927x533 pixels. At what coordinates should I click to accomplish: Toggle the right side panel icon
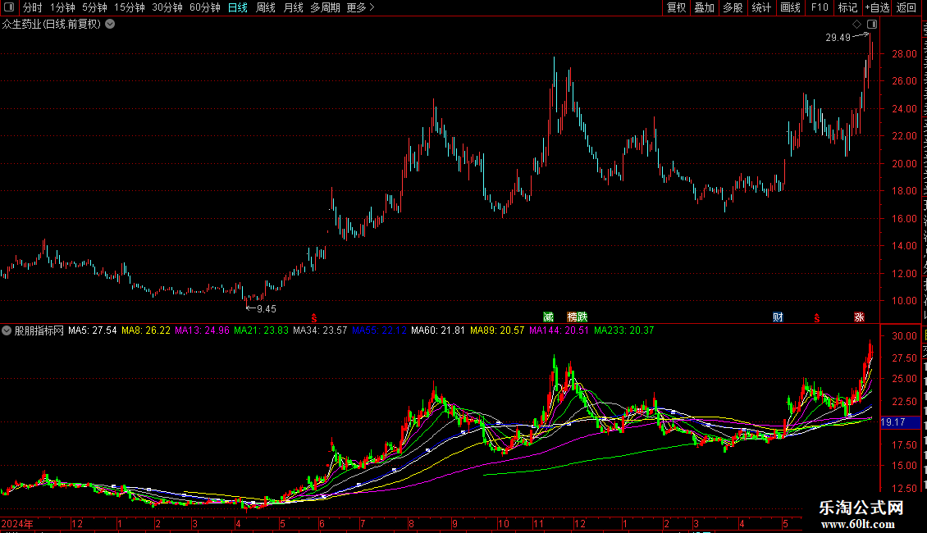tap(872, 25)
